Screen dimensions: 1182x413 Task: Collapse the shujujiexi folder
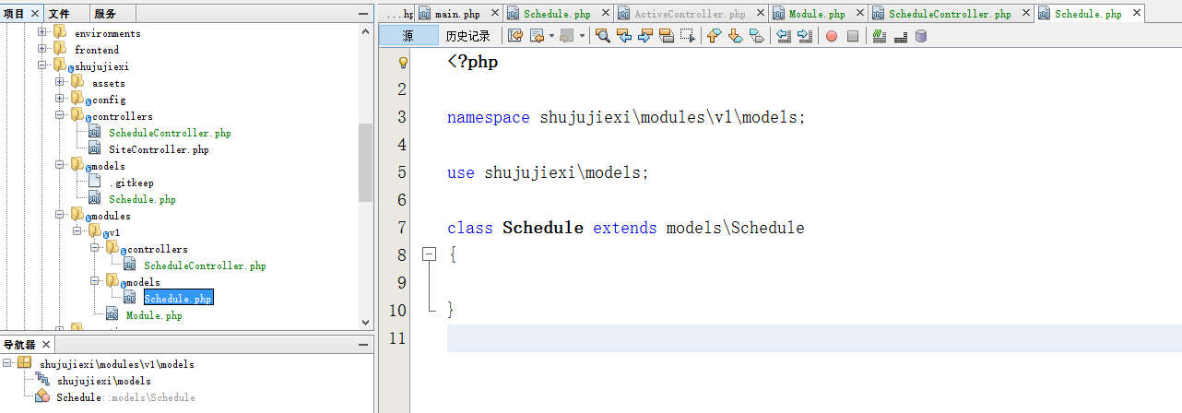[41, 65]
